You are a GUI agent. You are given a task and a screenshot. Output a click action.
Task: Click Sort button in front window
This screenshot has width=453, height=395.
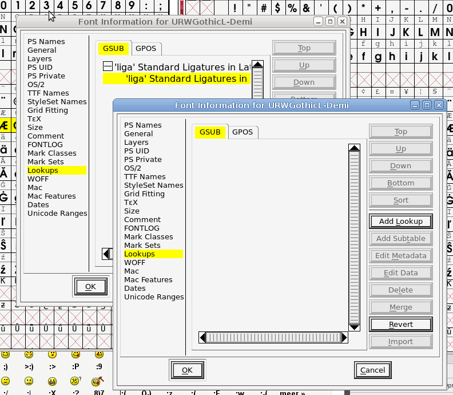(x=401, y=200)
